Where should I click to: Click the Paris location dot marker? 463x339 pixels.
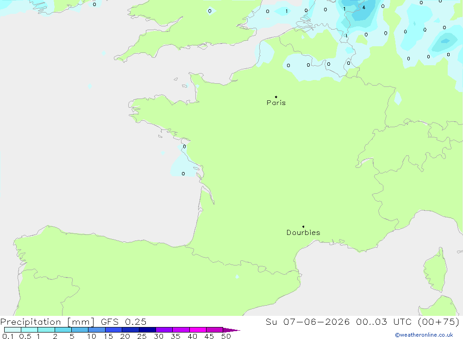point(276,97)
